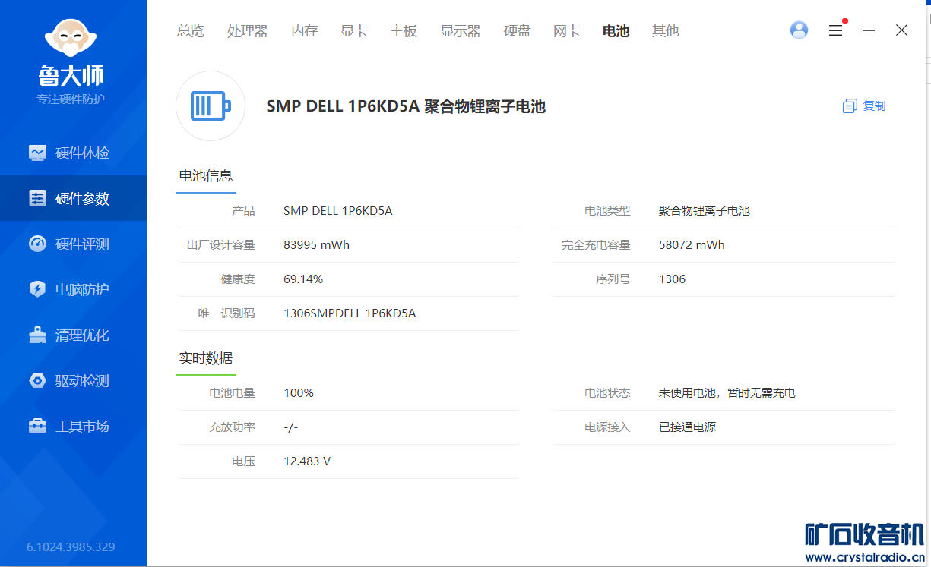931x567 pixels.
Task: Open 硬件评测 from the sidebar
Action: 82,244
